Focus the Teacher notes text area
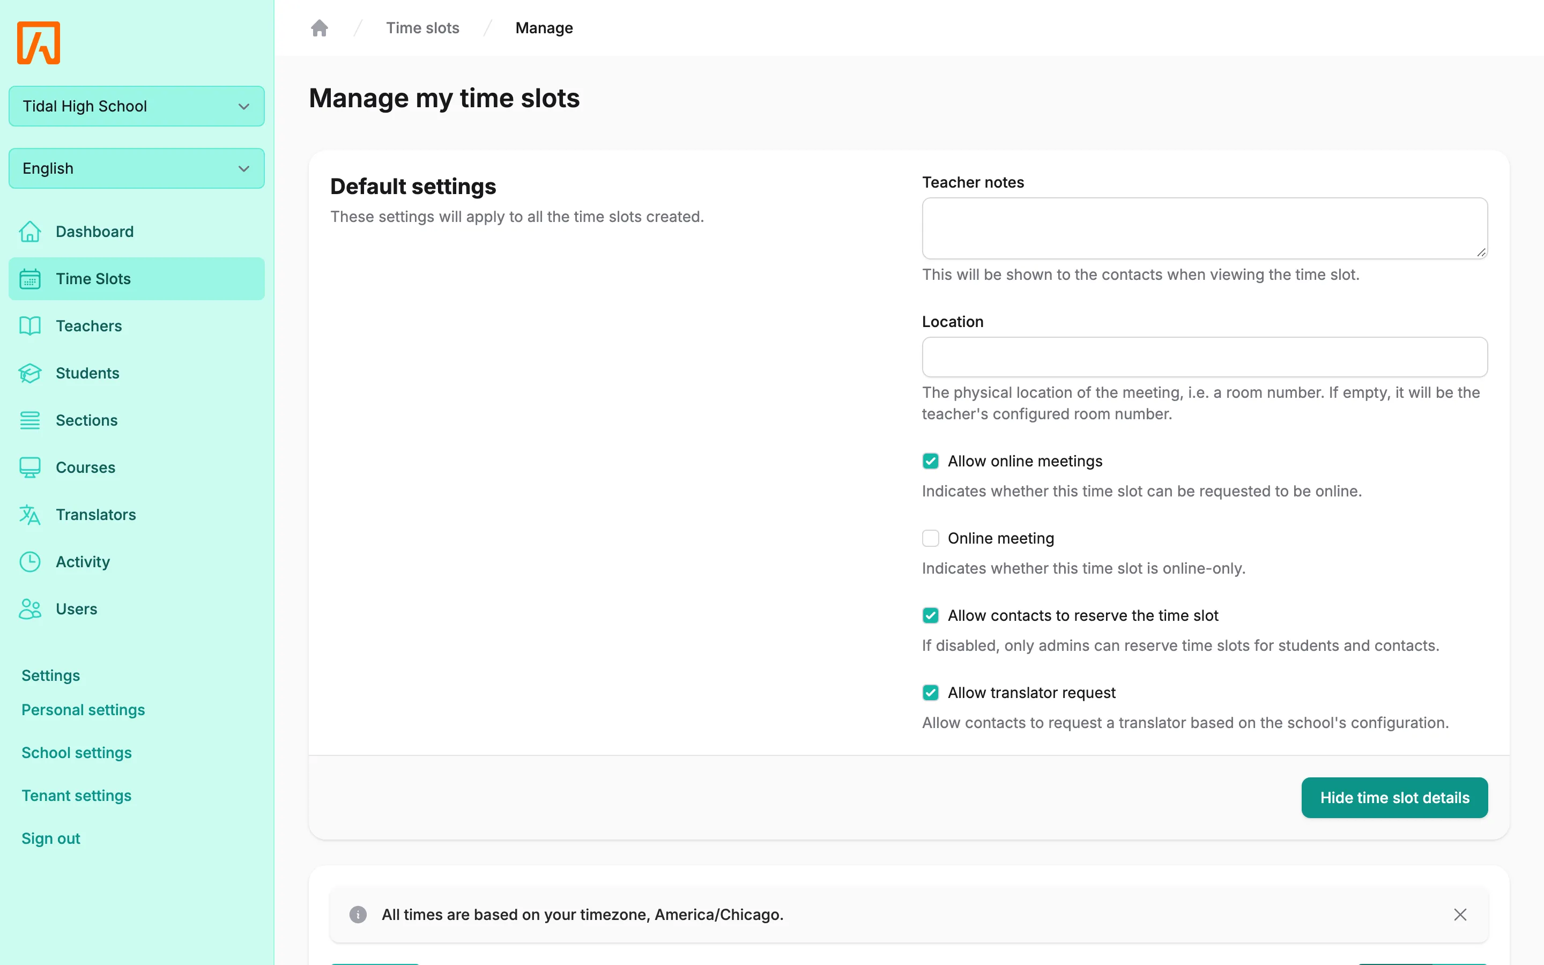 (1205, 228)
